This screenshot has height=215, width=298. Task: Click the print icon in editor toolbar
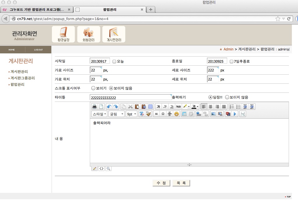[94, 106]
